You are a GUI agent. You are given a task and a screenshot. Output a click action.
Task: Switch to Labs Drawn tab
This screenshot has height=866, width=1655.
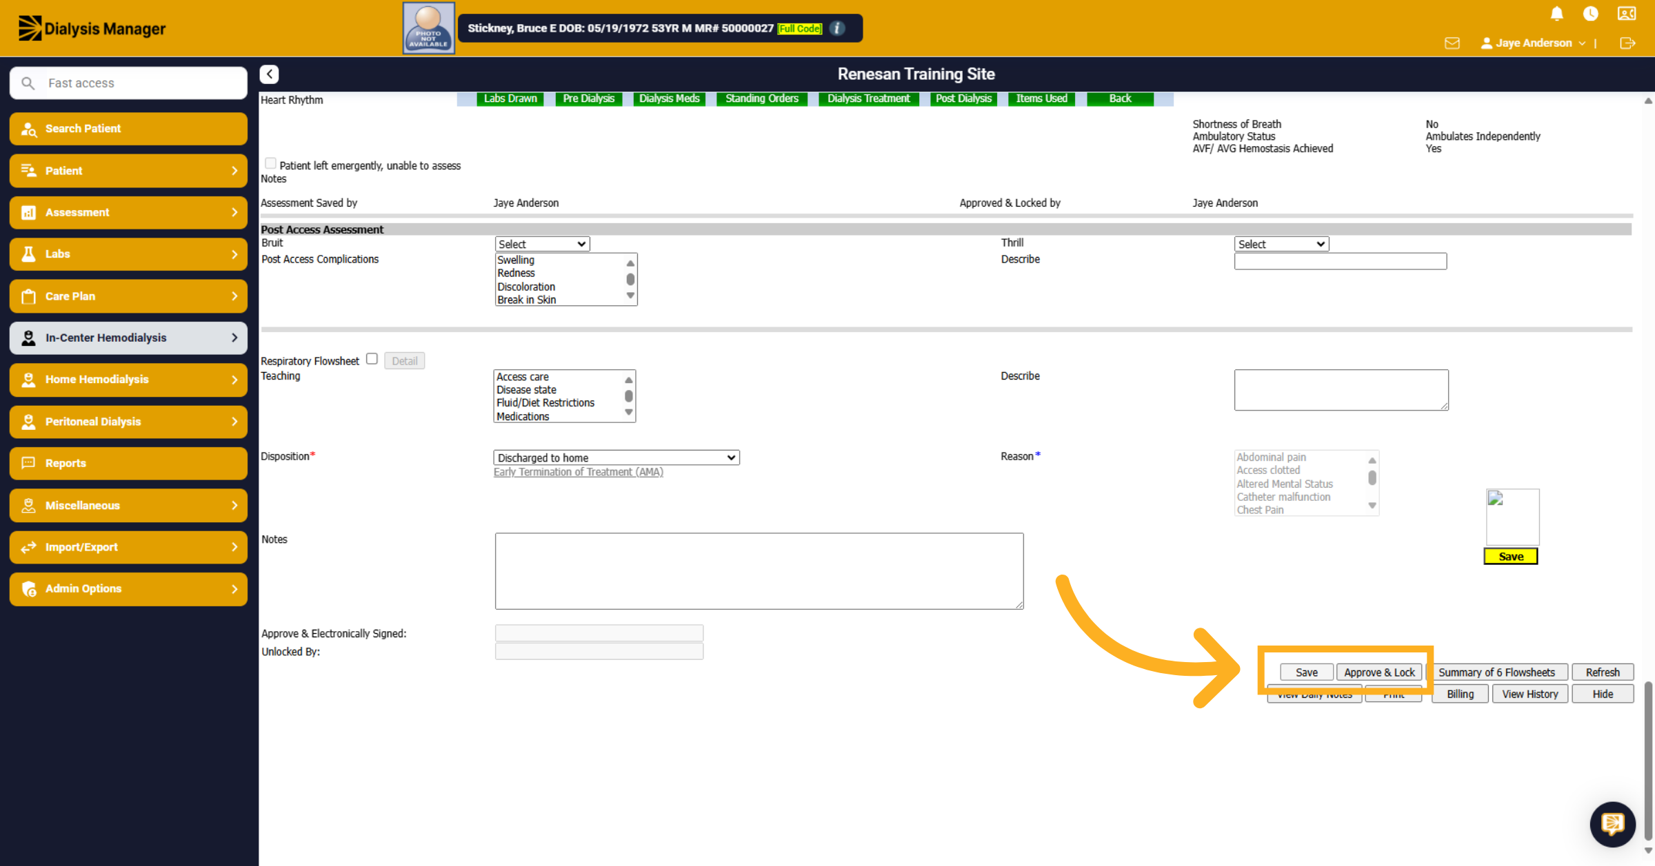pyautogui.click(x=510, y=99)
